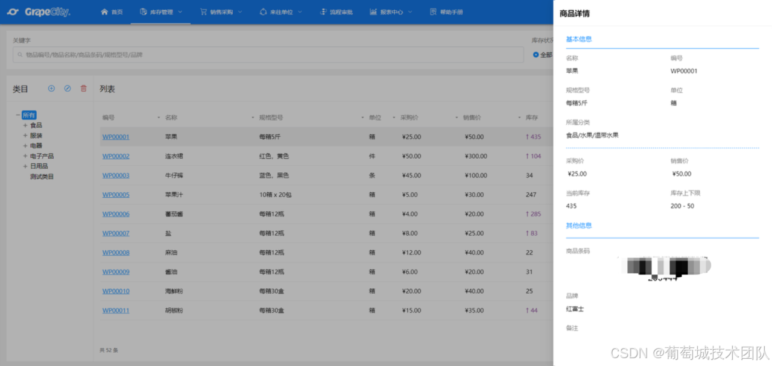Click the book icon beside 帮助手册

433,11
